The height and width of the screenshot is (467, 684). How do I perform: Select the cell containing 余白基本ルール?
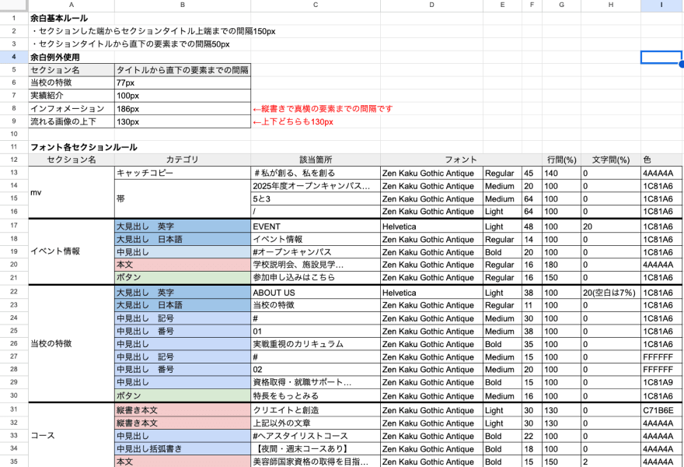pos(70,19)
